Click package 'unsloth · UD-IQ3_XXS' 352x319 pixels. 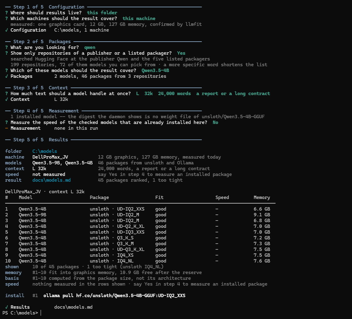117,232
